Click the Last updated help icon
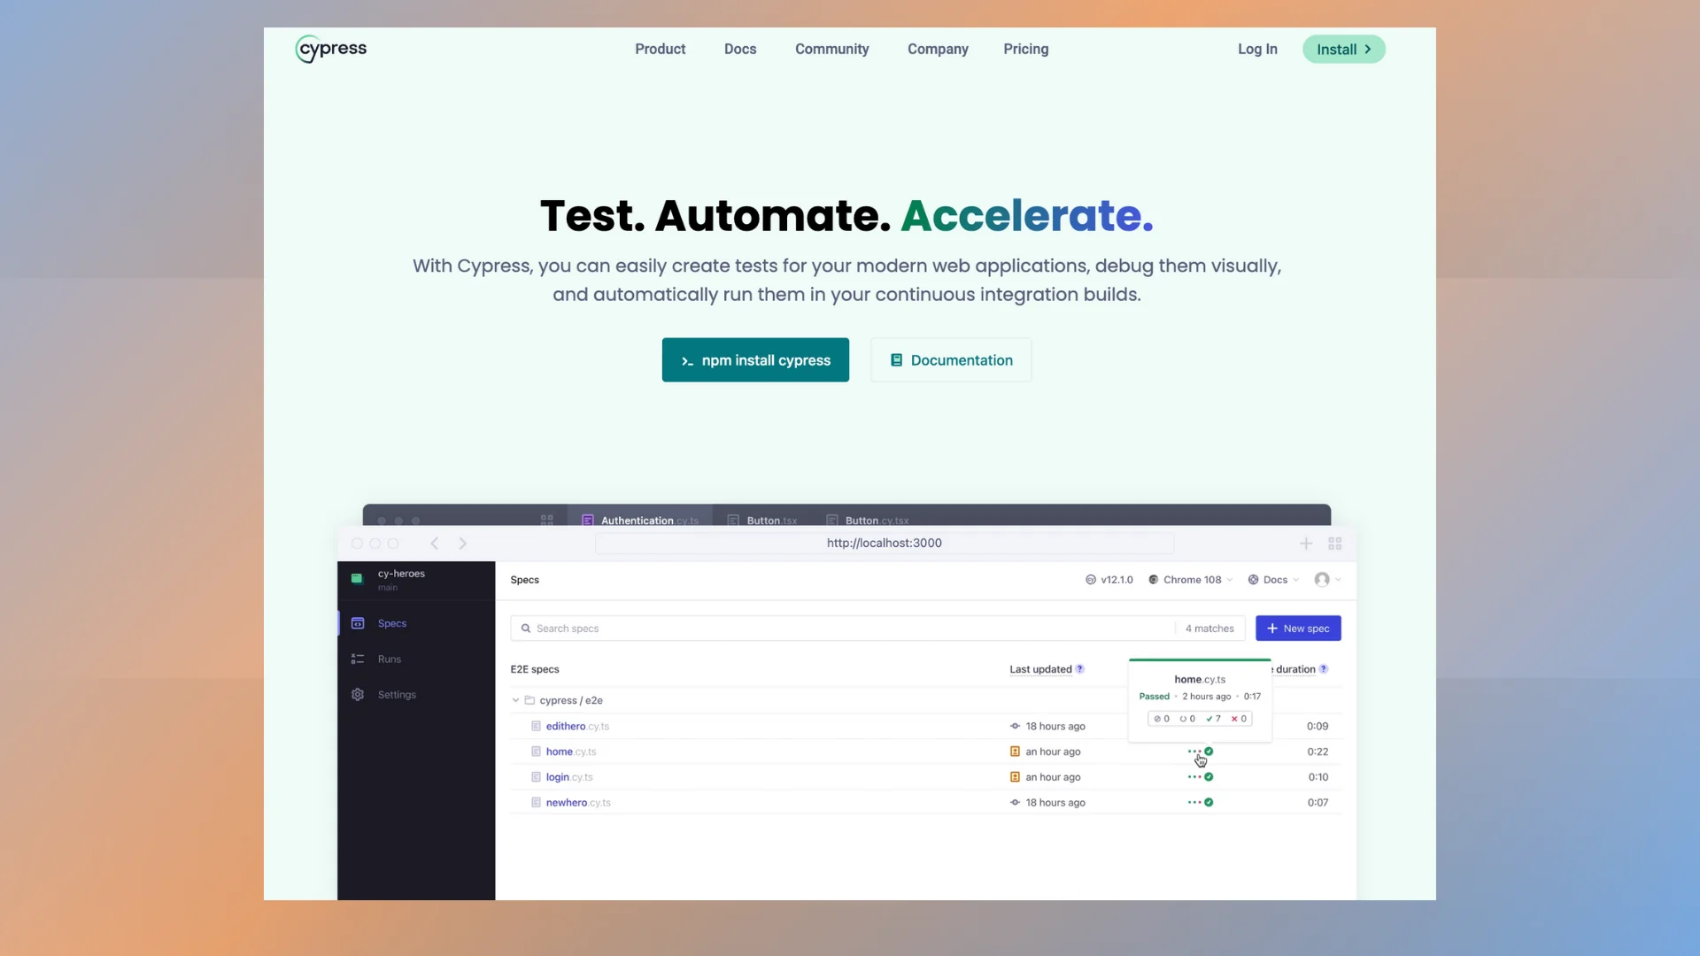 (1079, 669)
